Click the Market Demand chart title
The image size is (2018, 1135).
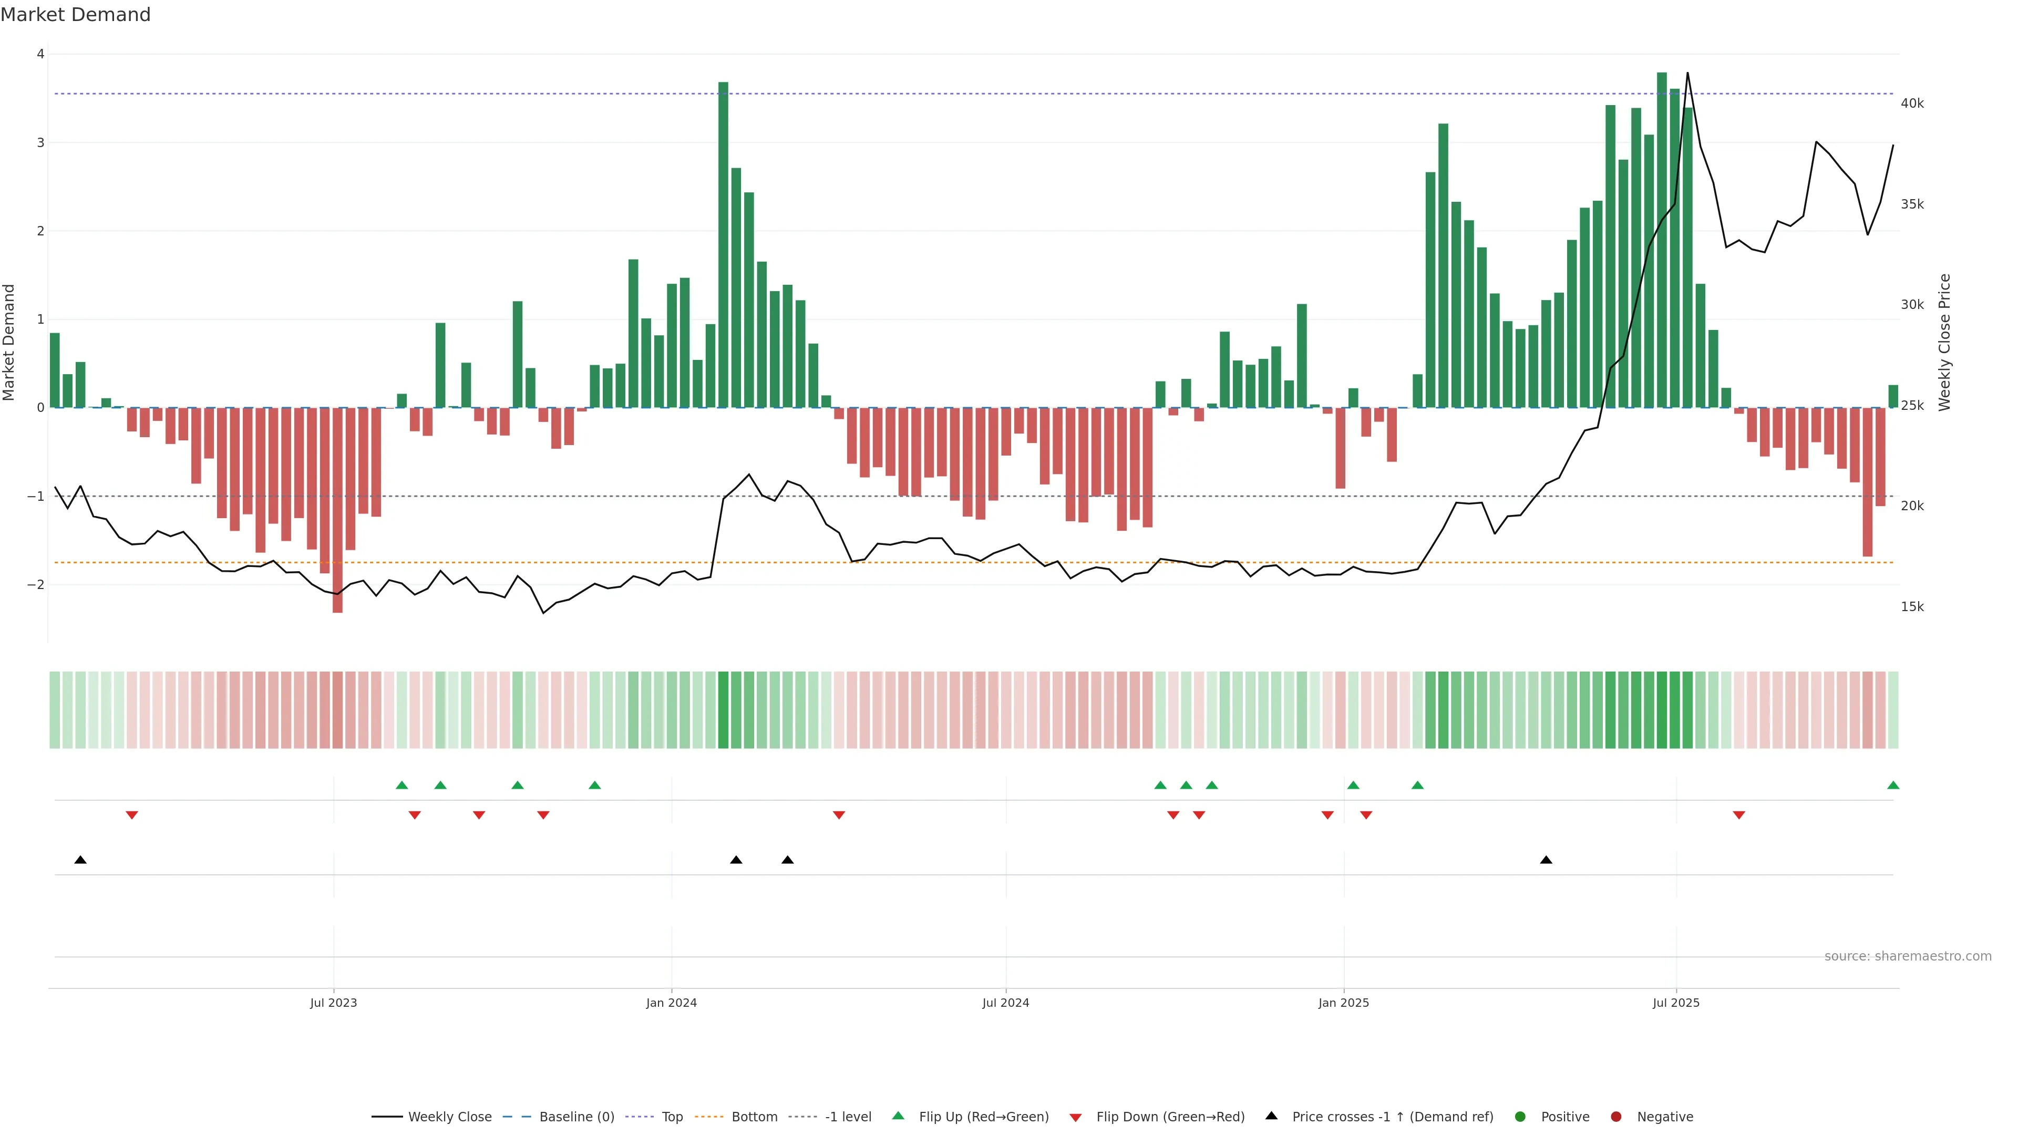pyautogui.click(x=75, y=15)
